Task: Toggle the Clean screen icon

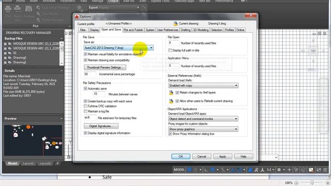Action: tap(319, 169)
